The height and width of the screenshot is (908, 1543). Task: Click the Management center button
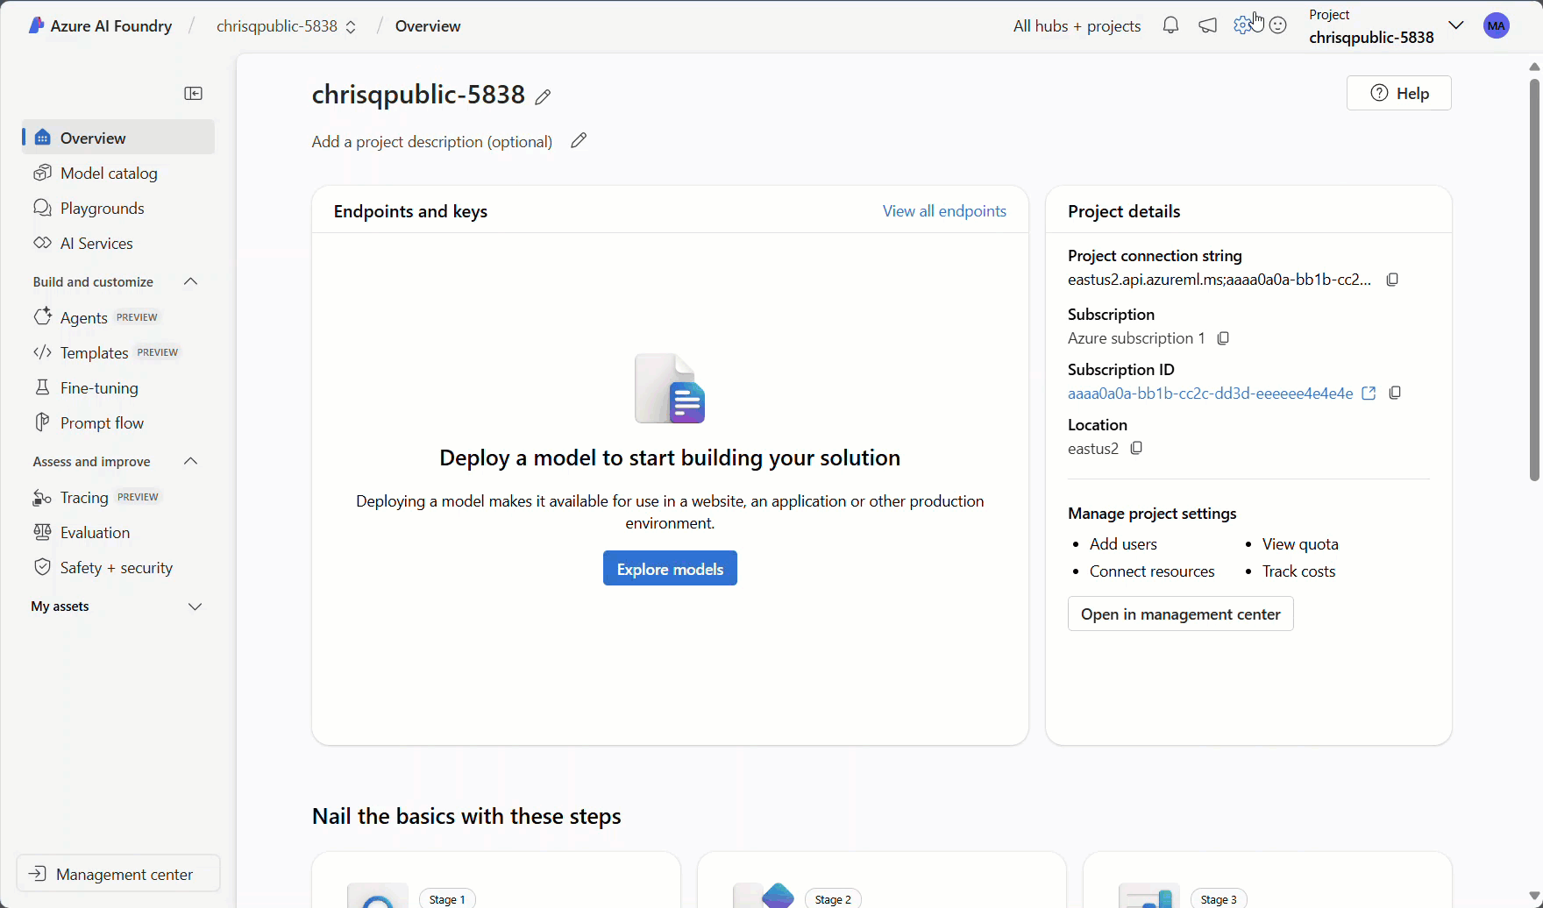click(118, 874)
